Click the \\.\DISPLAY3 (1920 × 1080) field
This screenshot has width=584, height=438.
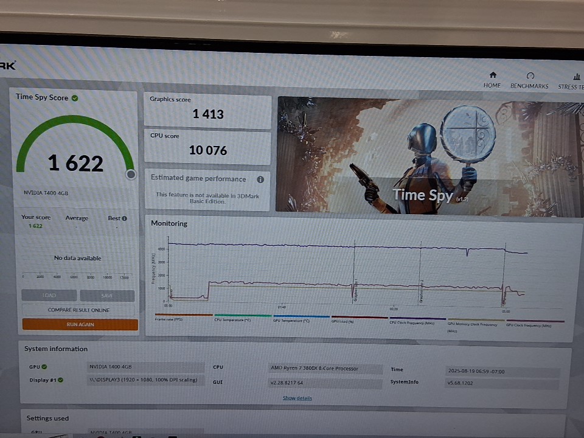(145, 380)
